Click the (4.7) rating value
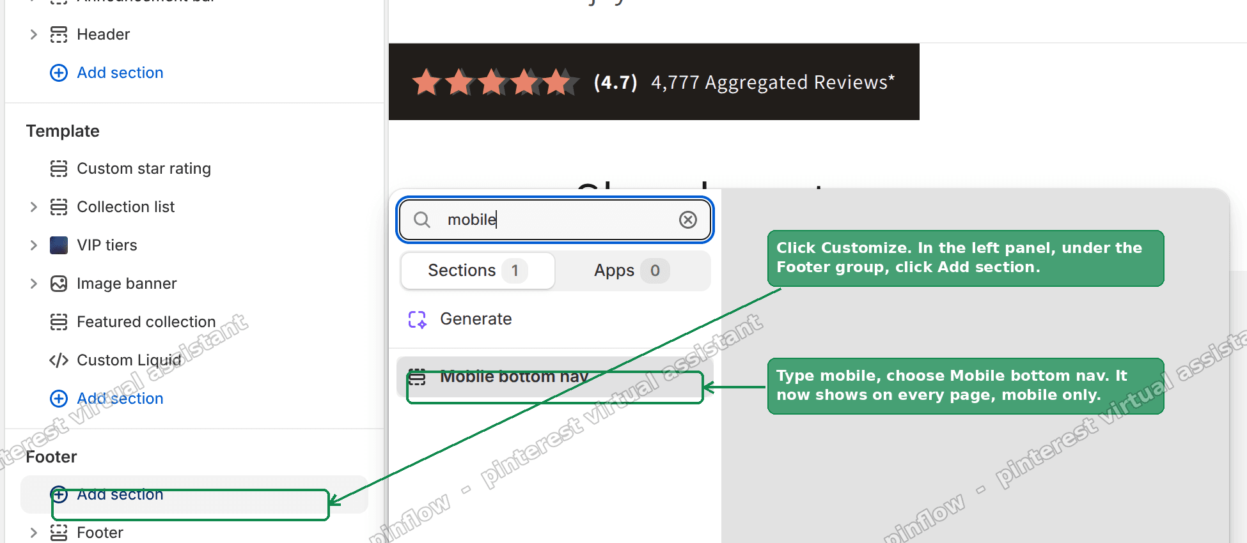This screenshot has width=1247, height=543. 615,82
